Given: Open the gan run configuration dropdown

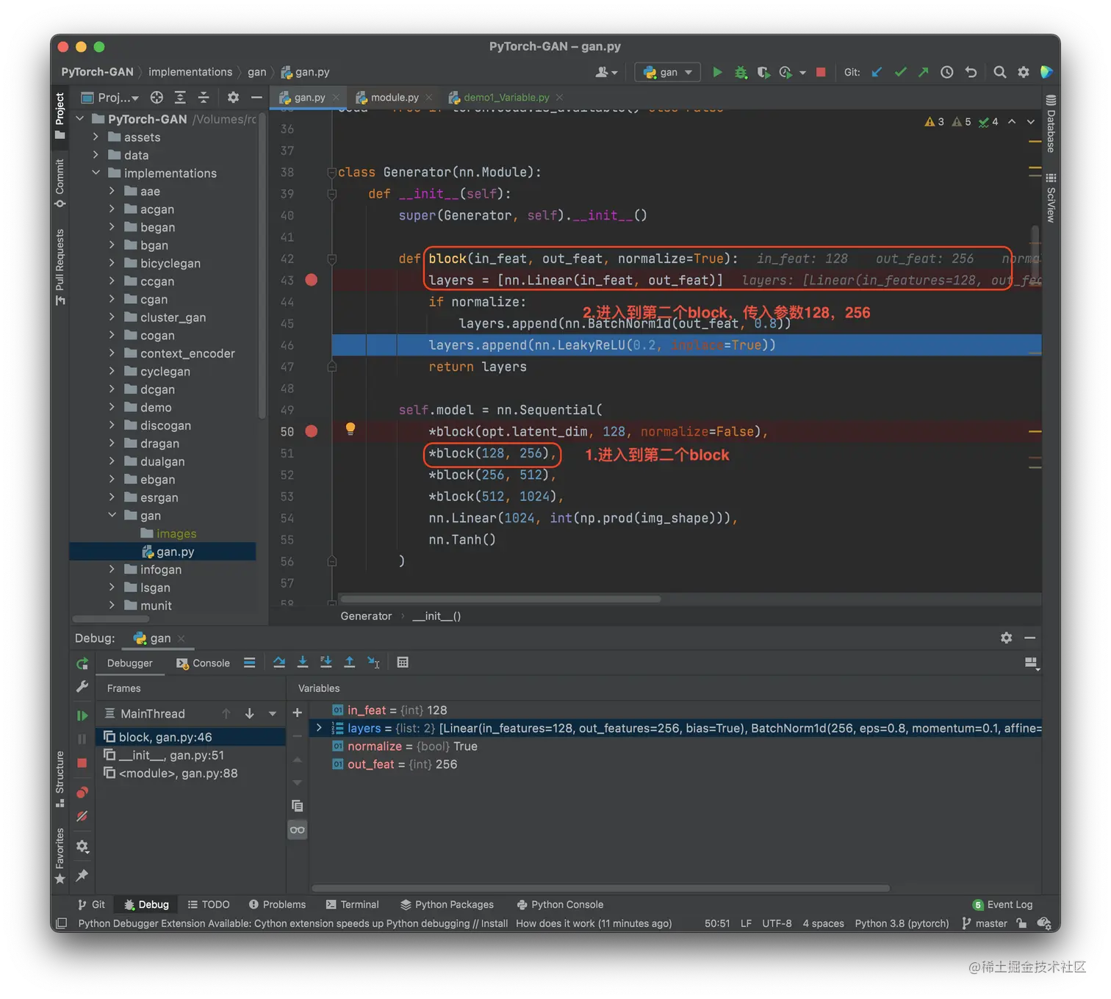Looking at the screenshot, I should click(x=668, y=72).
